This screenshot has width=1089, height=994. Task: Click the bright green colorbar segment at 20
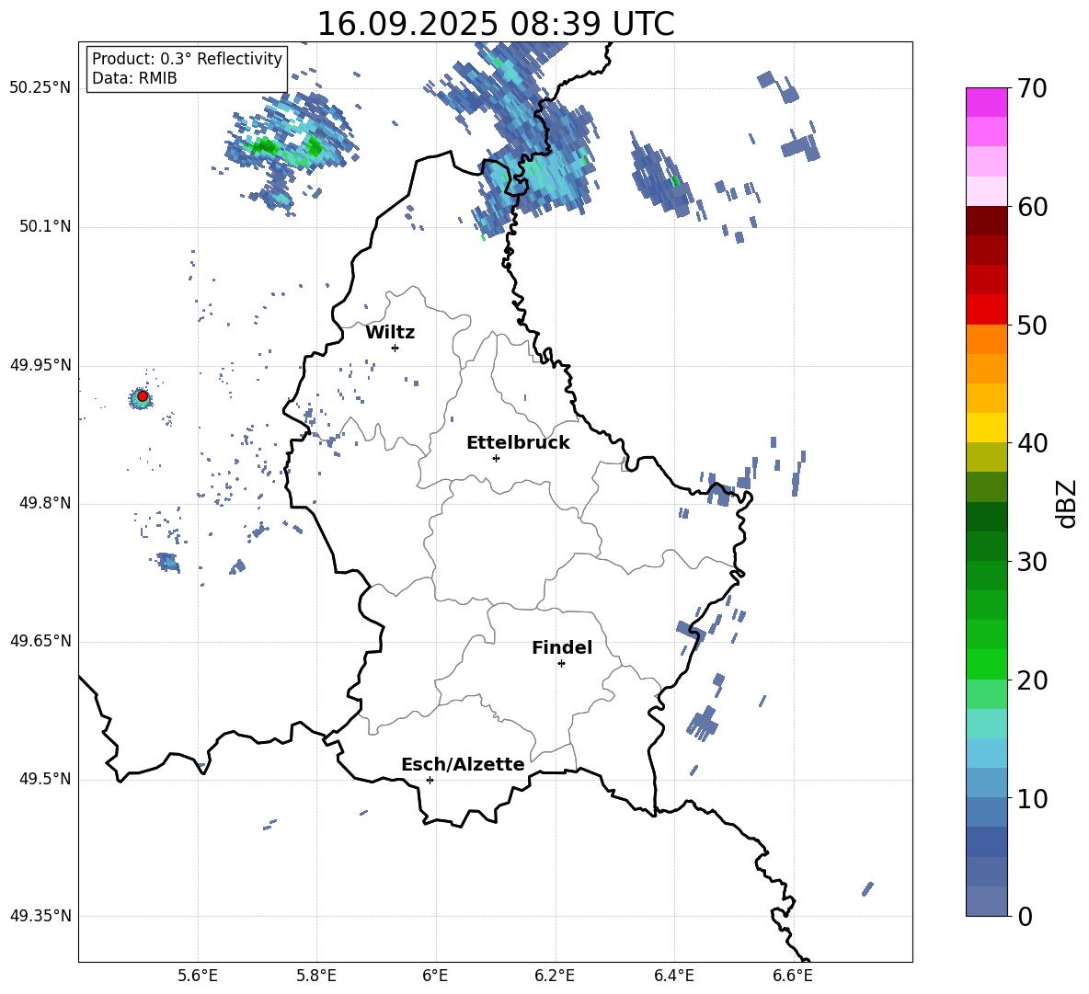coord(986,664)
